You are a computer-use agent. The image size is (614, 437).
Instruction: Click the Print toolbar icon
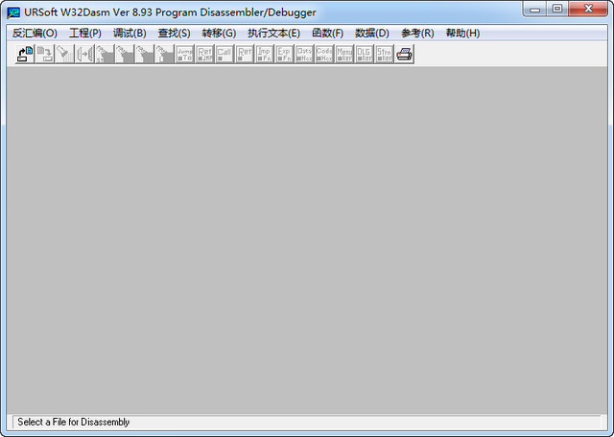(x=405, y=55)
